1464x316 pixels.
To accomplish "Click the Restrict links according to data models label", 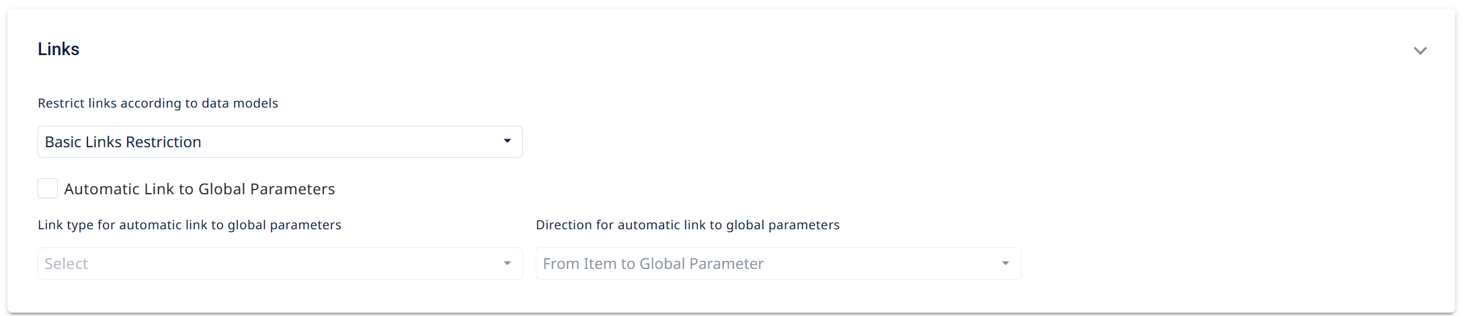I will tap(158, 103).
